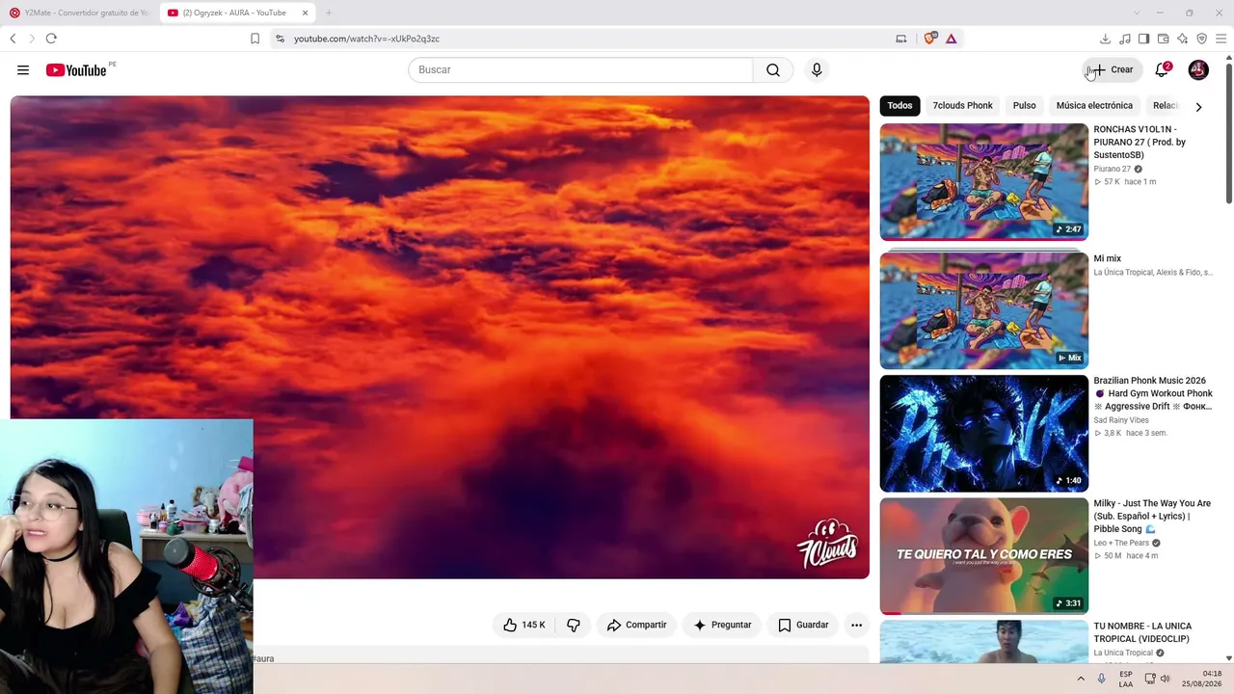Open the Leo AI sparkle icon

click(1182, 39)
